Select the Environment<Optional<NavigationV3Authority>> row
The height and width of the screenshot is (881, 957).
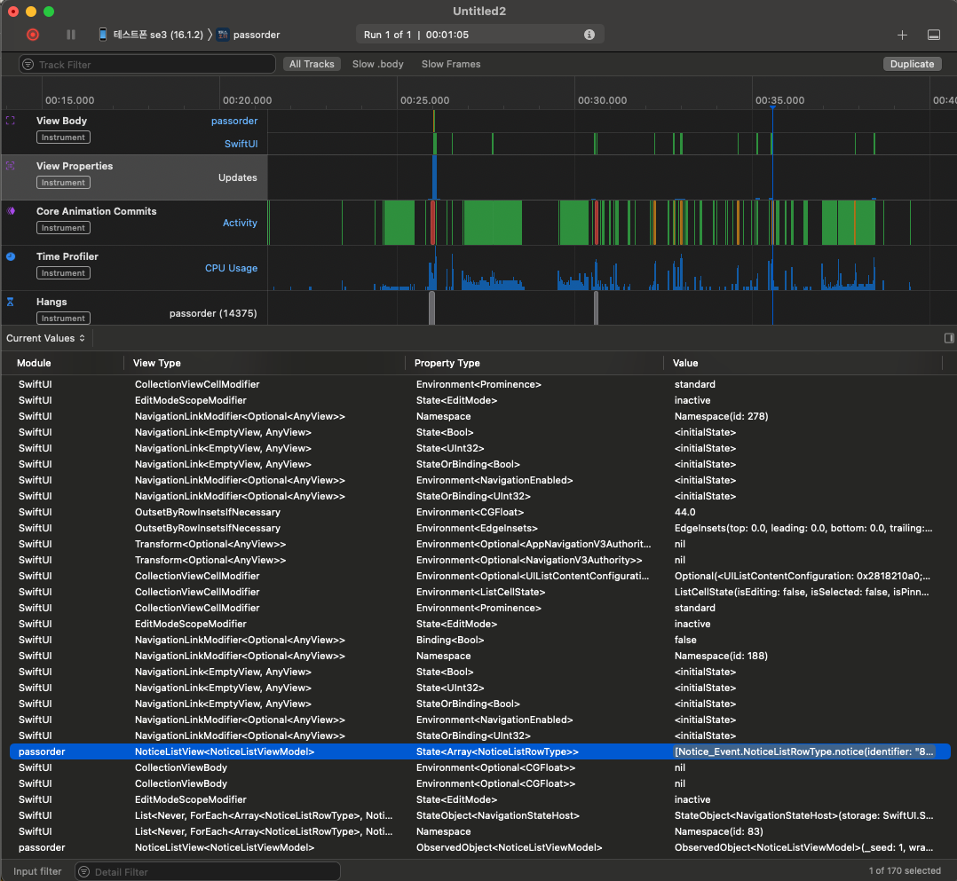tap(479, 560)
